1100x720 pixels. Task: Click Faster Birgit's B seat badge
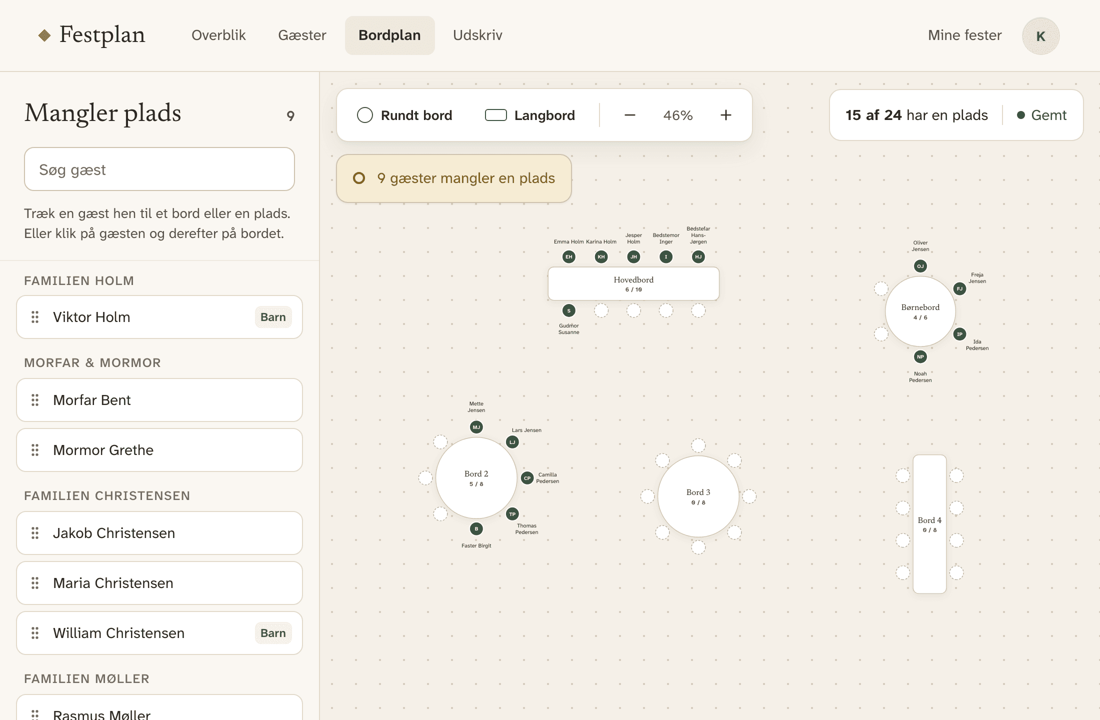[476, 528]
